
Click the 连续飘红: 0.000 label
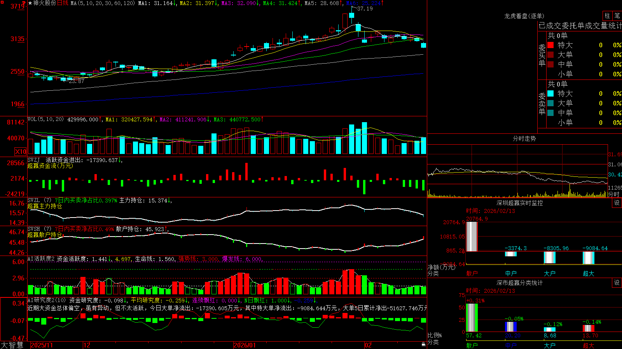(216, 300)
